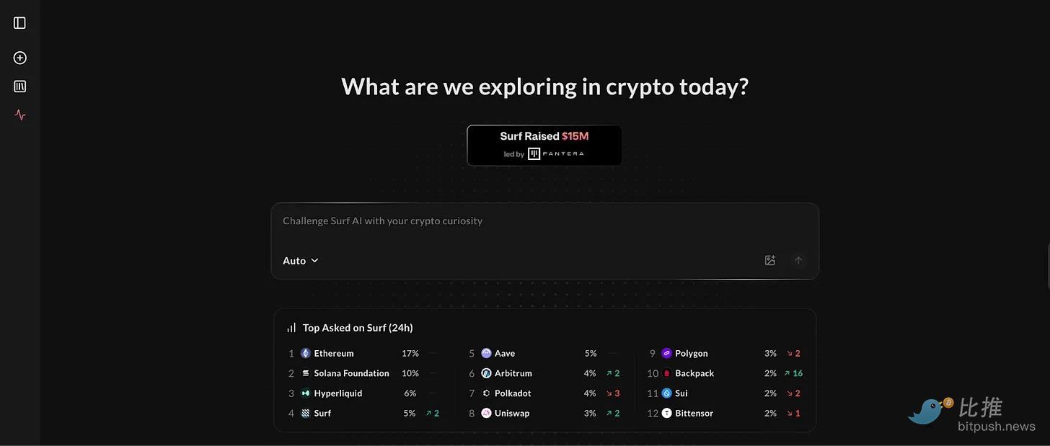Screen dimensions: 1050x446
Task: Select Hyperliquid in the trending list
Action: 337,393
